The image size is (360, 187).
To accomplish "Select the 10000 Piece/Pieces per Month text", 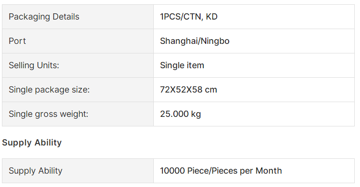I will click(x=221, y=171).
